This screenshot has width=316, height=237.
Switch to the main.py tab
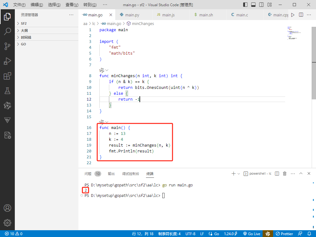click(x=132, y=15)
